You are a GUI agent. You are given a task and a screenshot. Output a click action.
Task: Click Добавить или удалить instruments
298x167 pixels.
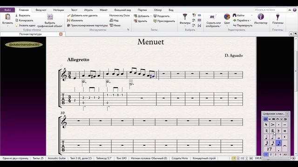[x=82, y=15]
